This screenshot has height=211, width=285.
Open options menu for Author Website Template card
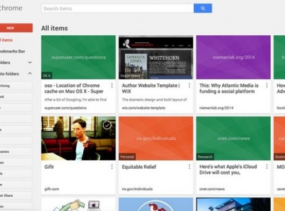[189, 86]
